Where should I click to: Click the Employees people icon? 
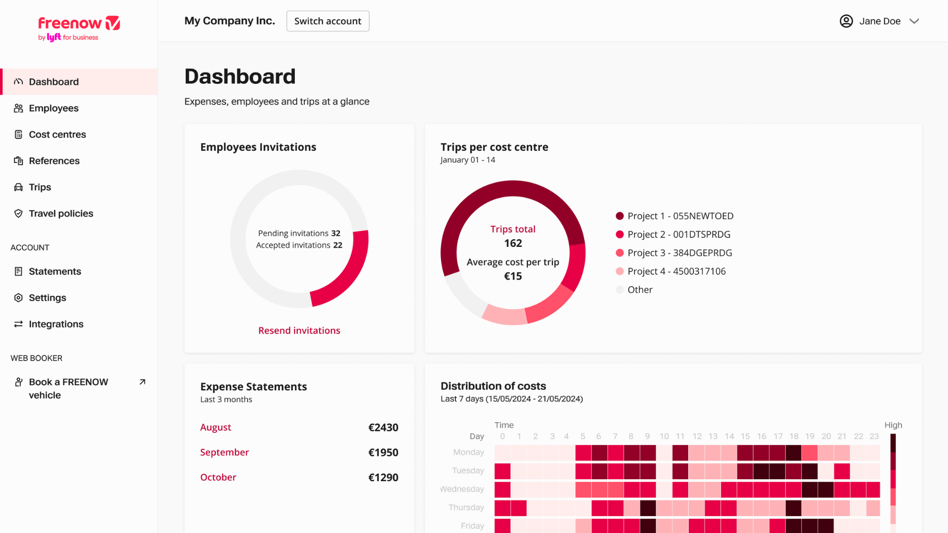point(18,108)
